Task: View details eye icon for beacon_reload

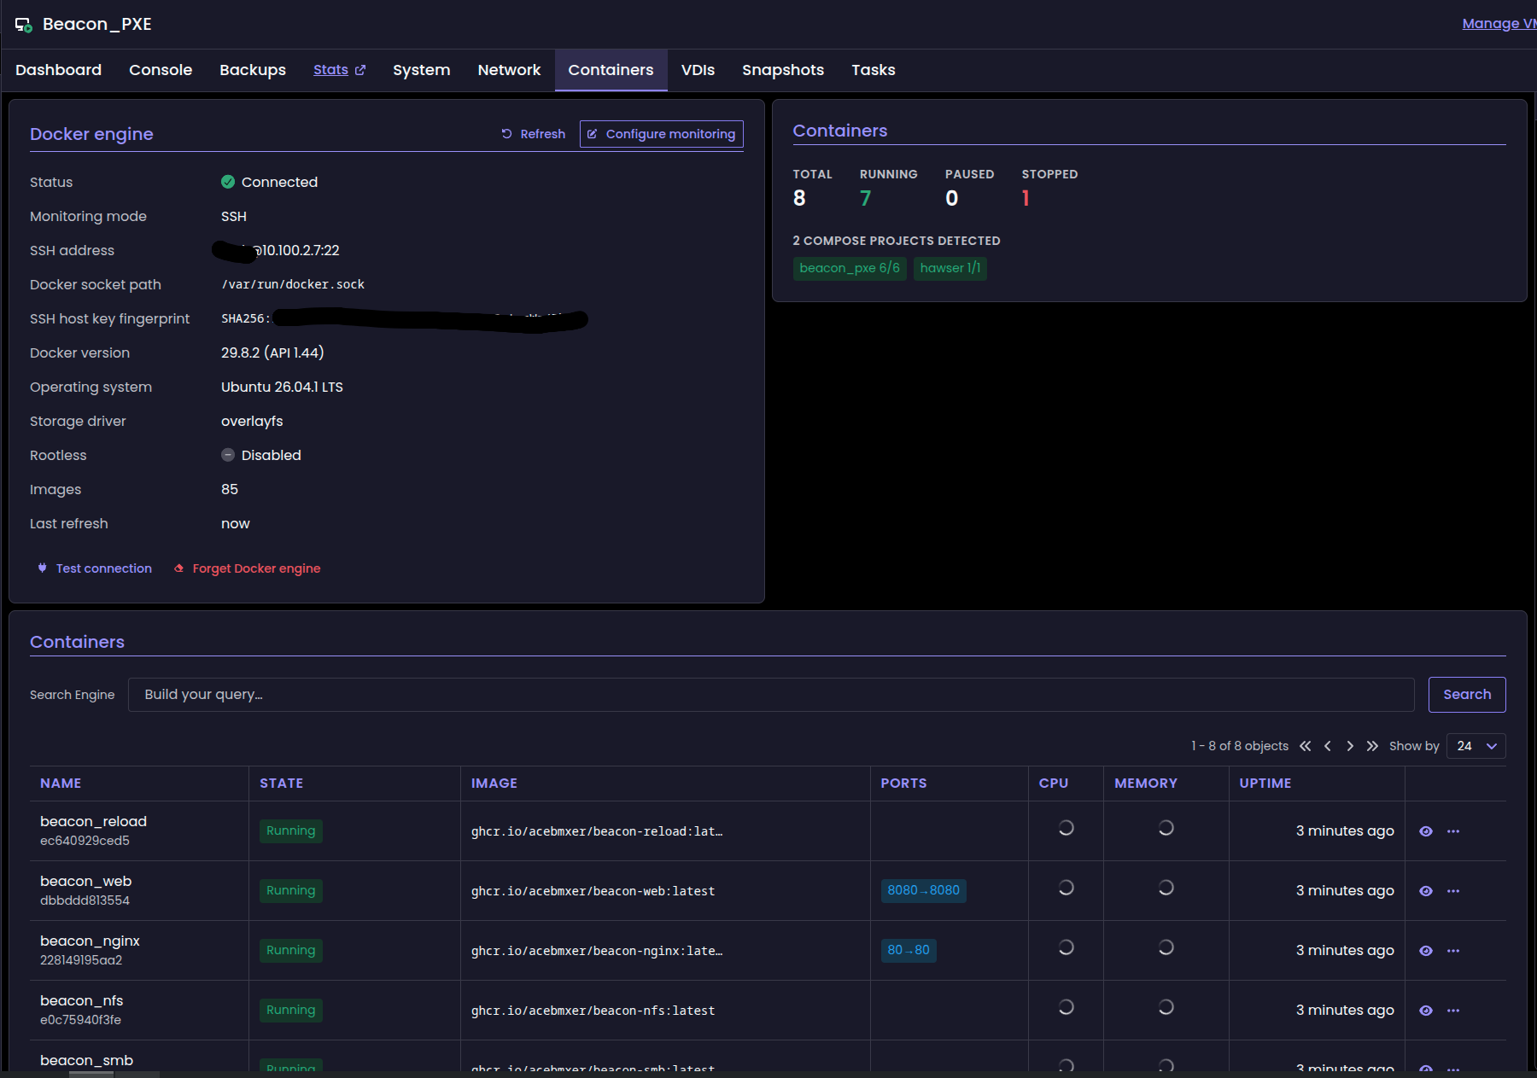Action: [x=1426, y=831]
